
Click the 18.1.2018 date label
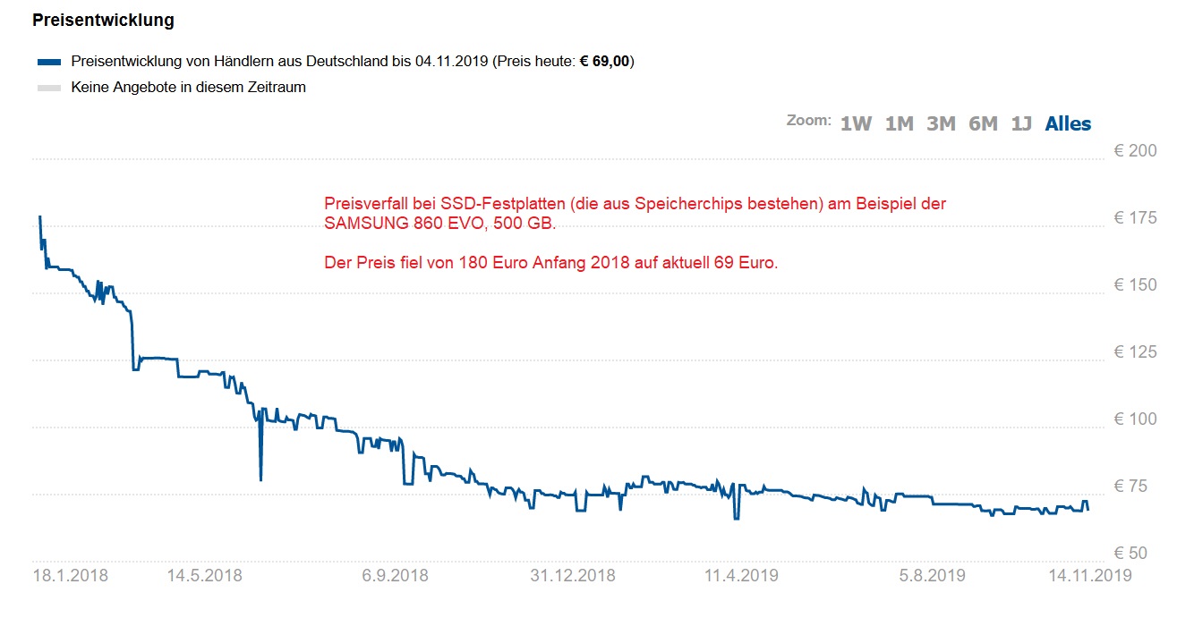click(x=70, y=575)
